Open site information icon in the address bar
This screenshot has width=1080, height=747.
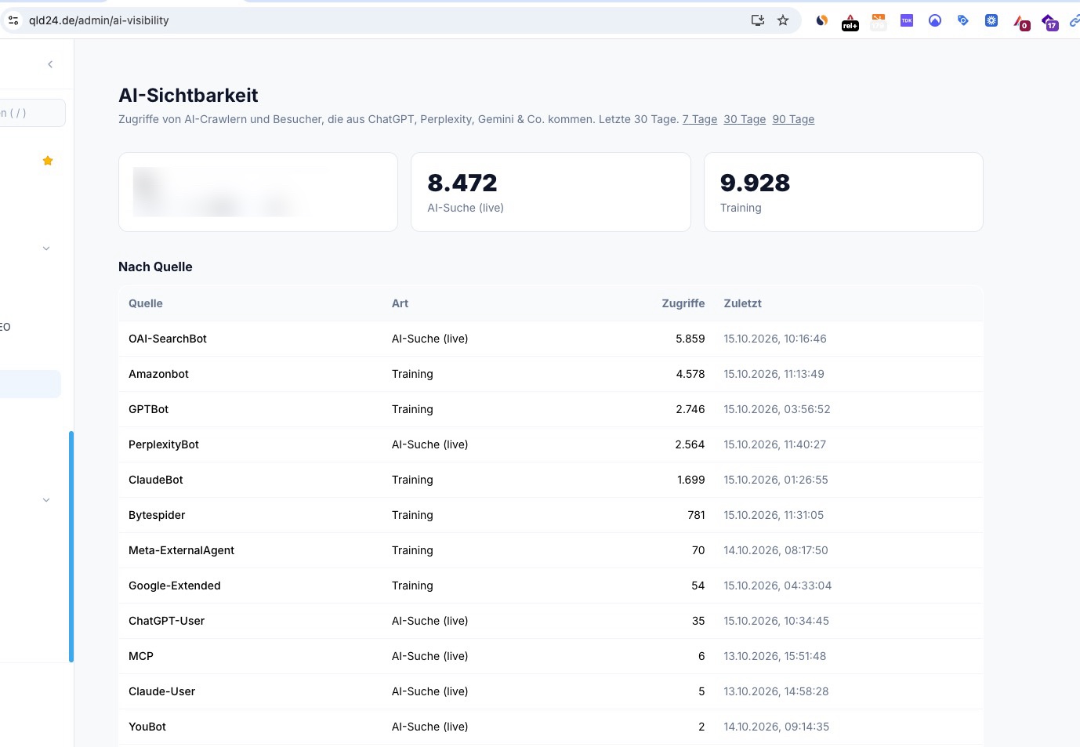[x=13, y=20]
